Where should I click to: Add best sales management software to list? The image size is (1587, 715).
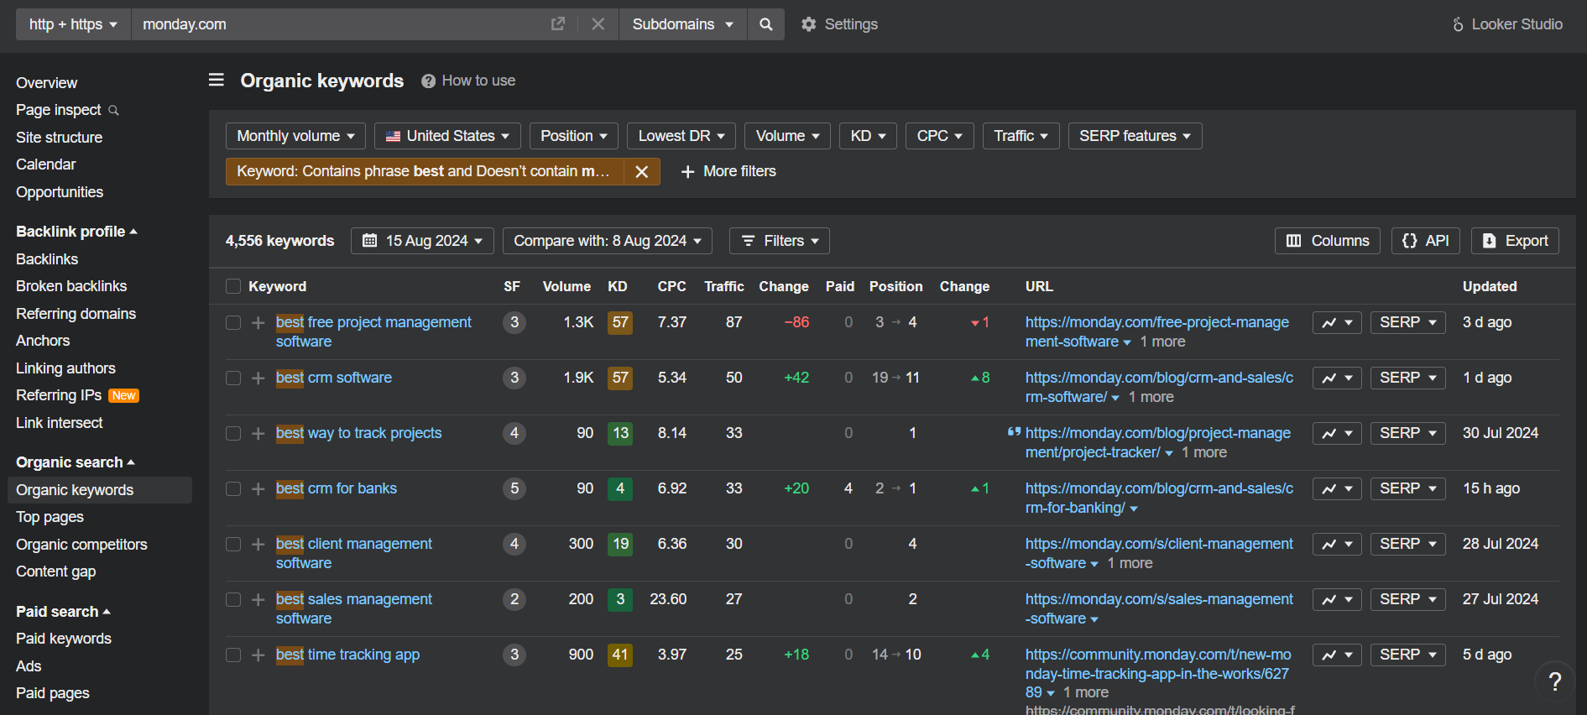[x=258, y=600]
